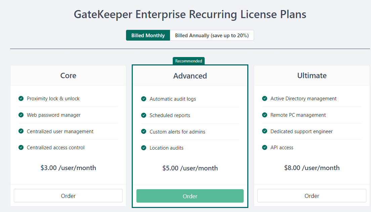Click checkmark icon beside Active Directory management
Screen dimensions: 371x212
264,98
